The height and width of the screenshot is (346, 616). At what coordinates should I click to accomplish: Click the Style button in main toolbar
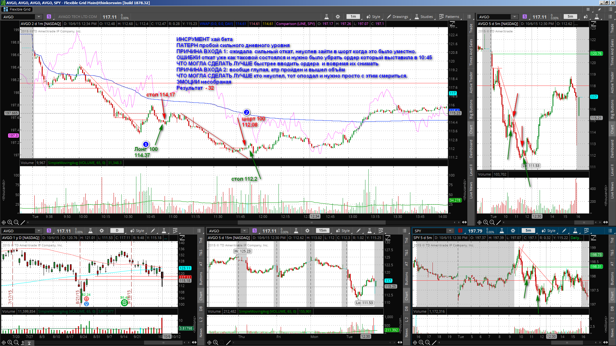(374, 17)
